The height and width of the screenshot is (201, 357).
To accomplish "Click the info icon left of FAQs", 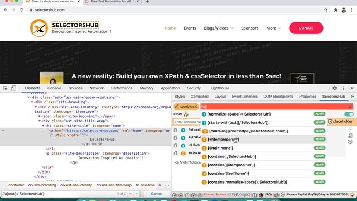I will (x=254, y=195).
